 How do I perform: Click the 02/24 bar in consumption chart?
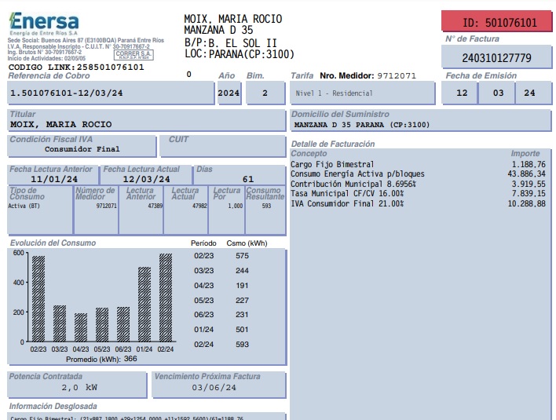click(165, 298)
